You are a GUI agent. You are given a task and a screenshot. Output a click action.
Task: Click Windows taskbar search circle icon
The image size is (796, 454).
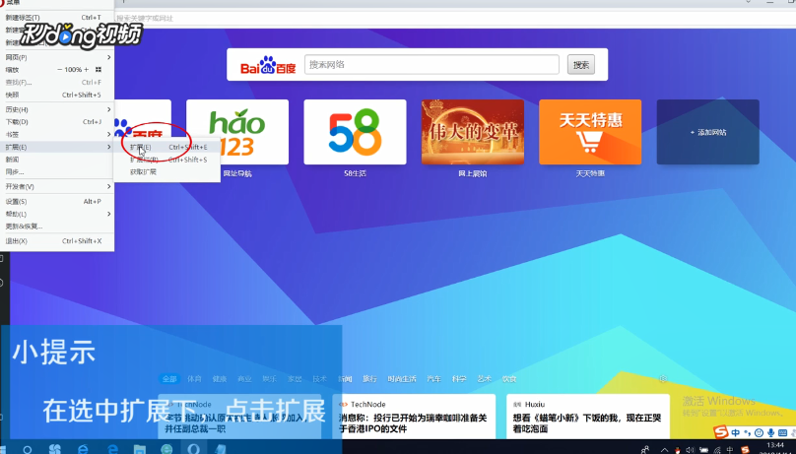point(28,449)
